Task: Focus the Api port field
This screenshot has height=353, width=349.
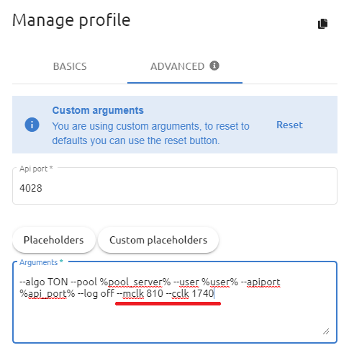Action: (175, 186)
